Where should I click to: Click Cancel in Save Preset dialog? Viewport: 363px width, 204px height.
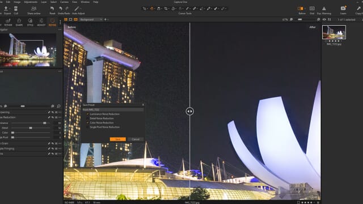136,139
